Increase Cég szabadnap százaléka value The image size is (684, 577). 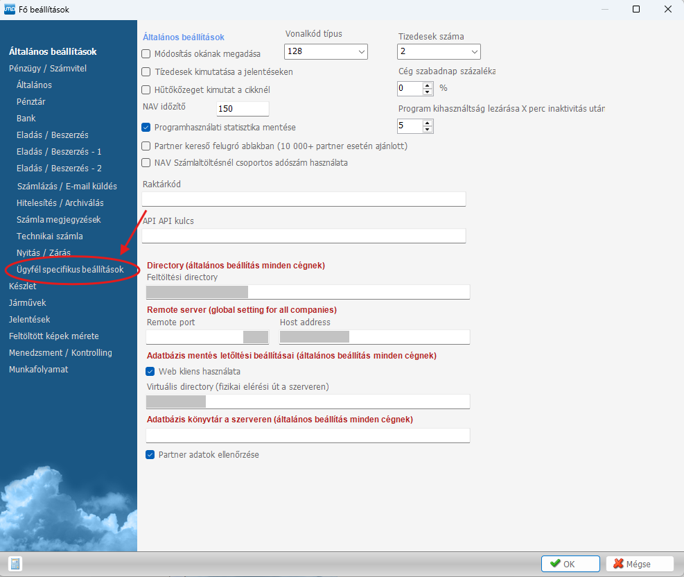pyautogui.click(x=428, y=85)
